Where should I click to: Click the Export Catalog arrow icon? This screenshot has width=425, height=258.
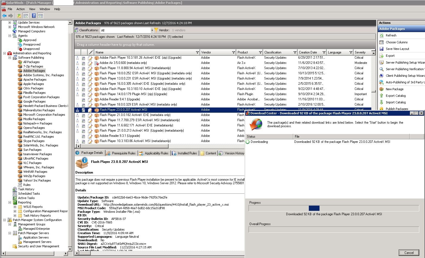(x=381, y=96)
